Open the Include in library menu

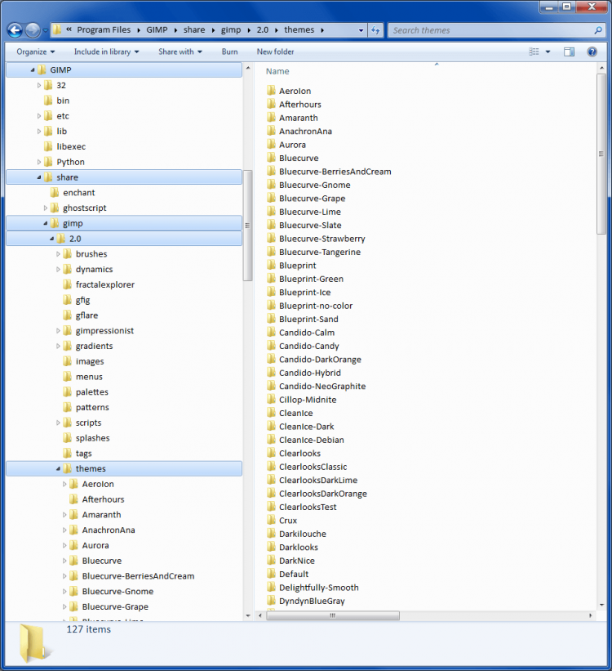point(106,51)
